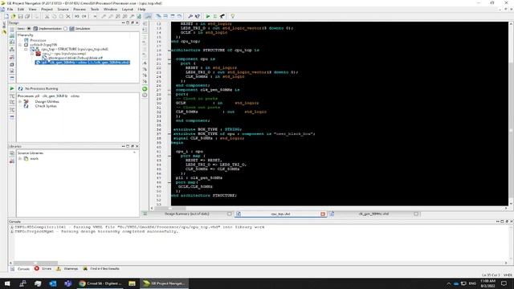Open the Layout menu
Image resolution: width=514 pixels, height=289 pixels.
click(x=128, y=10)
